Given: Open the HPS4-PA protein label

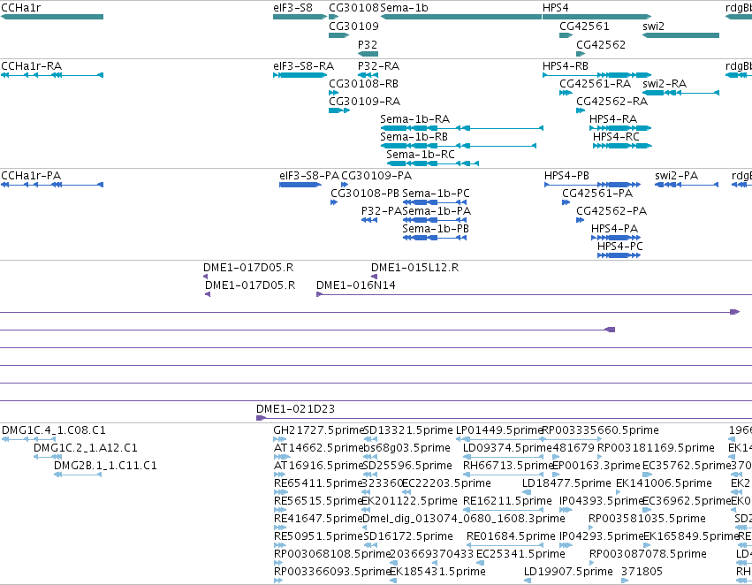Looking at the screenshot, I should click(614, 229).
